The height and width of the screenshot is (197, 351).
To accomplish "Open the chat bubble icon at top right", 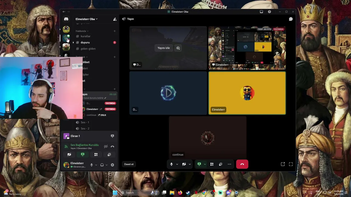I will [291, 19].
